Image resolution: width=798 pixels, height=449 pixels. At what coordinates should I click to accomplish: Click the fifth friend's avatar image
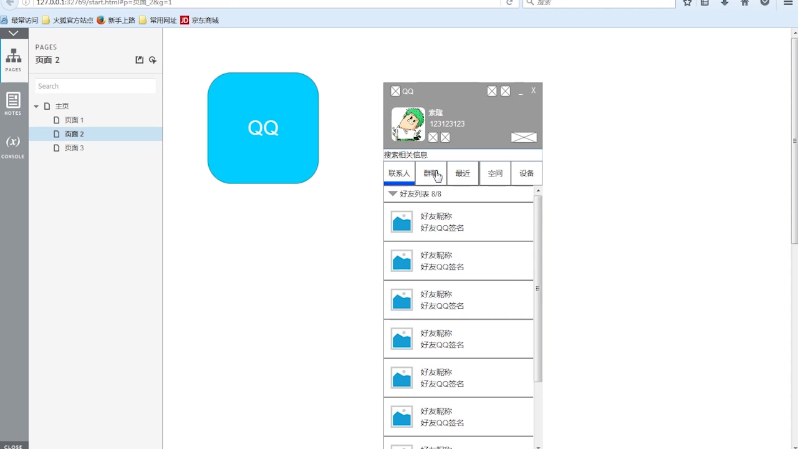tap(401, 378)
